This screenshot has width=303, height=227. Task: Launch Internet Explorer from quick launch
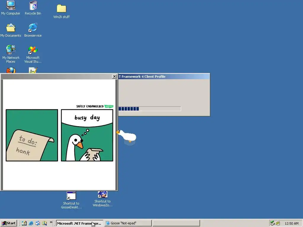pyautogui.click(x=31, y=223)
